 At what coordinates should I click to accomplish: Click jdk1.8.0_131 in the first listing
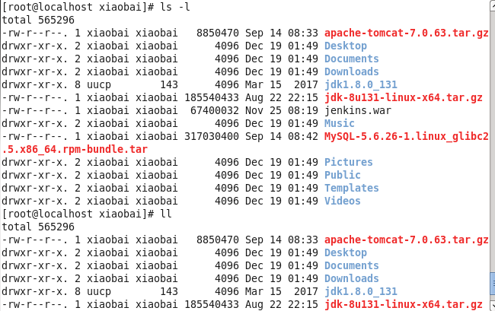[360, 84]
